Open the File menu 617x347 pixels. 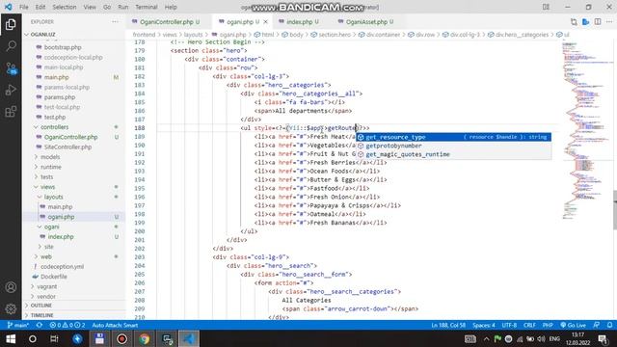coord(23,7)
